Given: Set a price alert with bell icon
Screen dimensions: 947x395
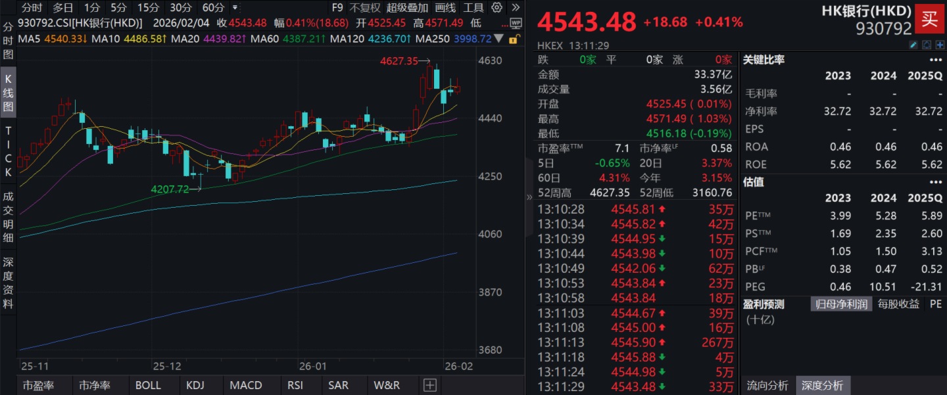Looking at the screenshot, I should pyautogui.click(x=927, y=45).
